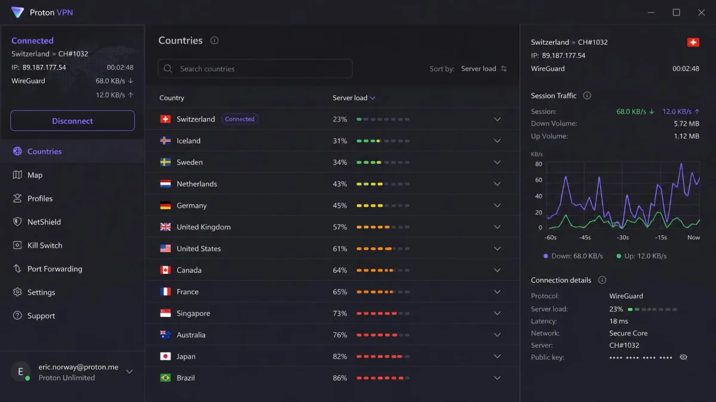The width and height of the screenshot is (716, 402).
Task: Click the Country column header
Action: pos(172,98)
